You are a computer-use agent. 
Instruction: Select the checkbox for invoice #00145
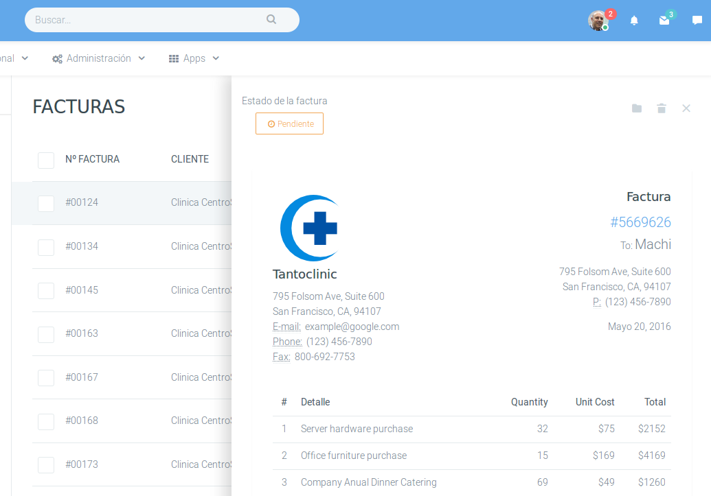[x=46, y=290]
